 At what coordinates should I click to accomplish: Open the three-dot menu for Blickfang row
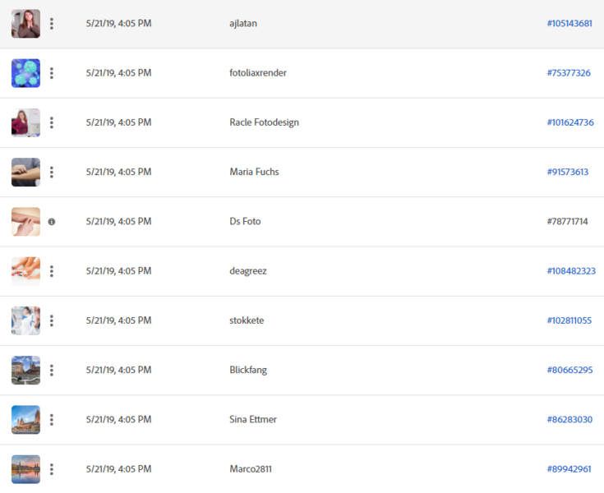[x=52, y=370]
